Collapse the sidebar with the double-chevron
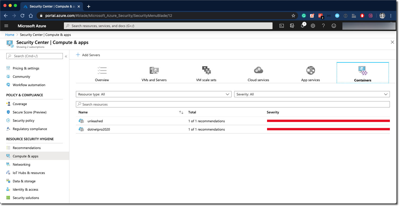The image size is (399, 206). click(66, 56)
